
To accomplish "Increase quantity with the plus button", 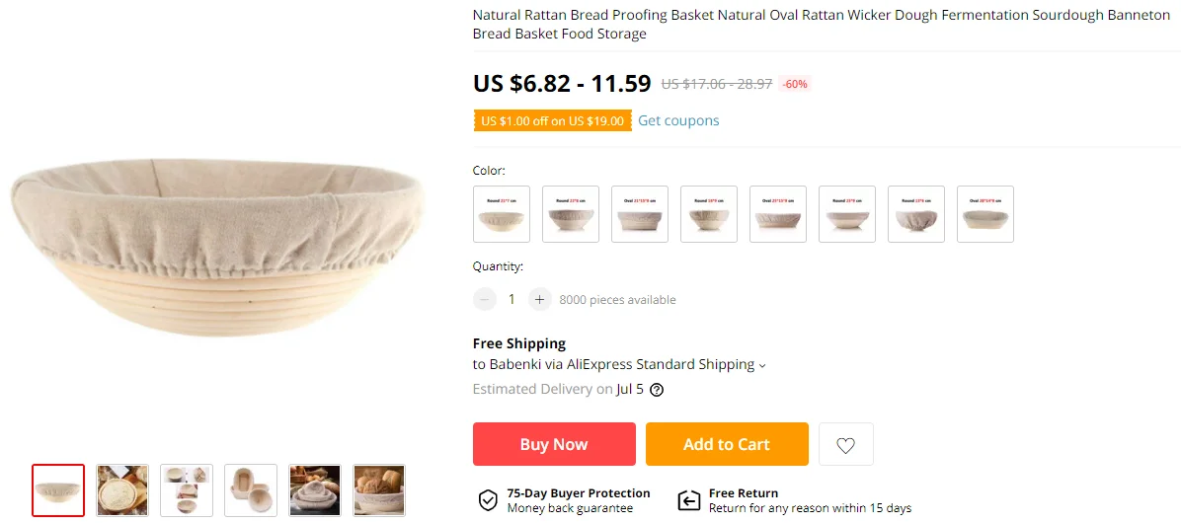I will (x=538, y=299).
